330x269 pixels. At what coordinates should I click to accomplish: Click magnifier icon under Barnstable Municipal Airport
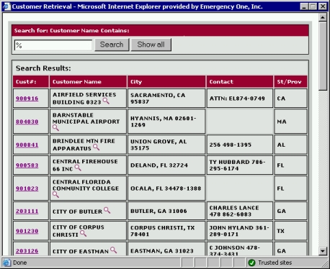[55, 128]
